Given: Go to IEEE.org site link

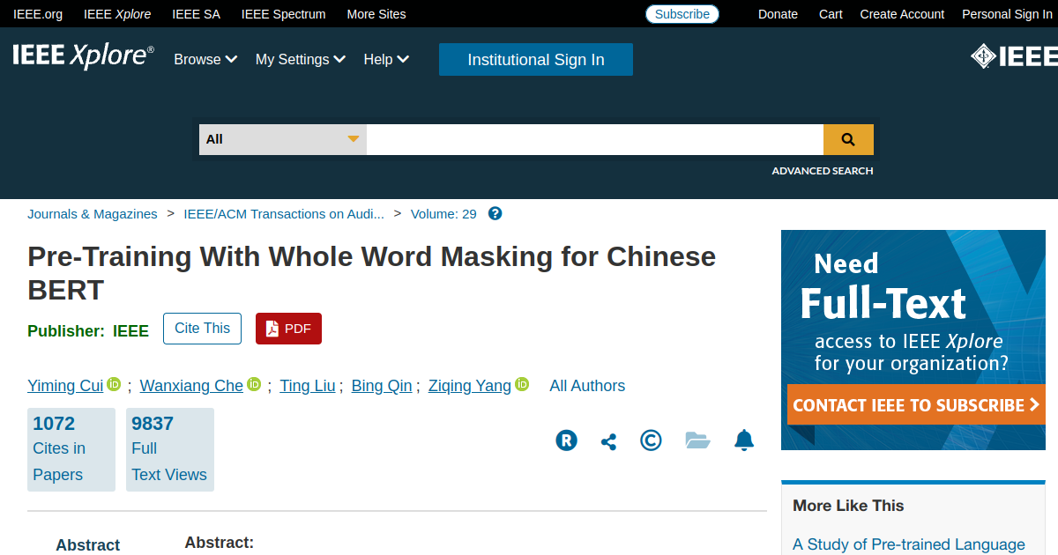Looking at the screenshot, I should [38, 14].
